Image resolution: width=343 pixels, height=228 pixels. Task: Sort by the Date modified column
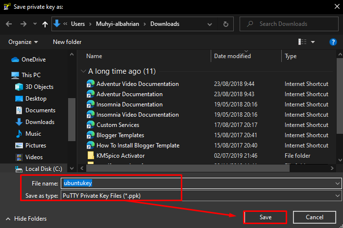coord(232,56)
